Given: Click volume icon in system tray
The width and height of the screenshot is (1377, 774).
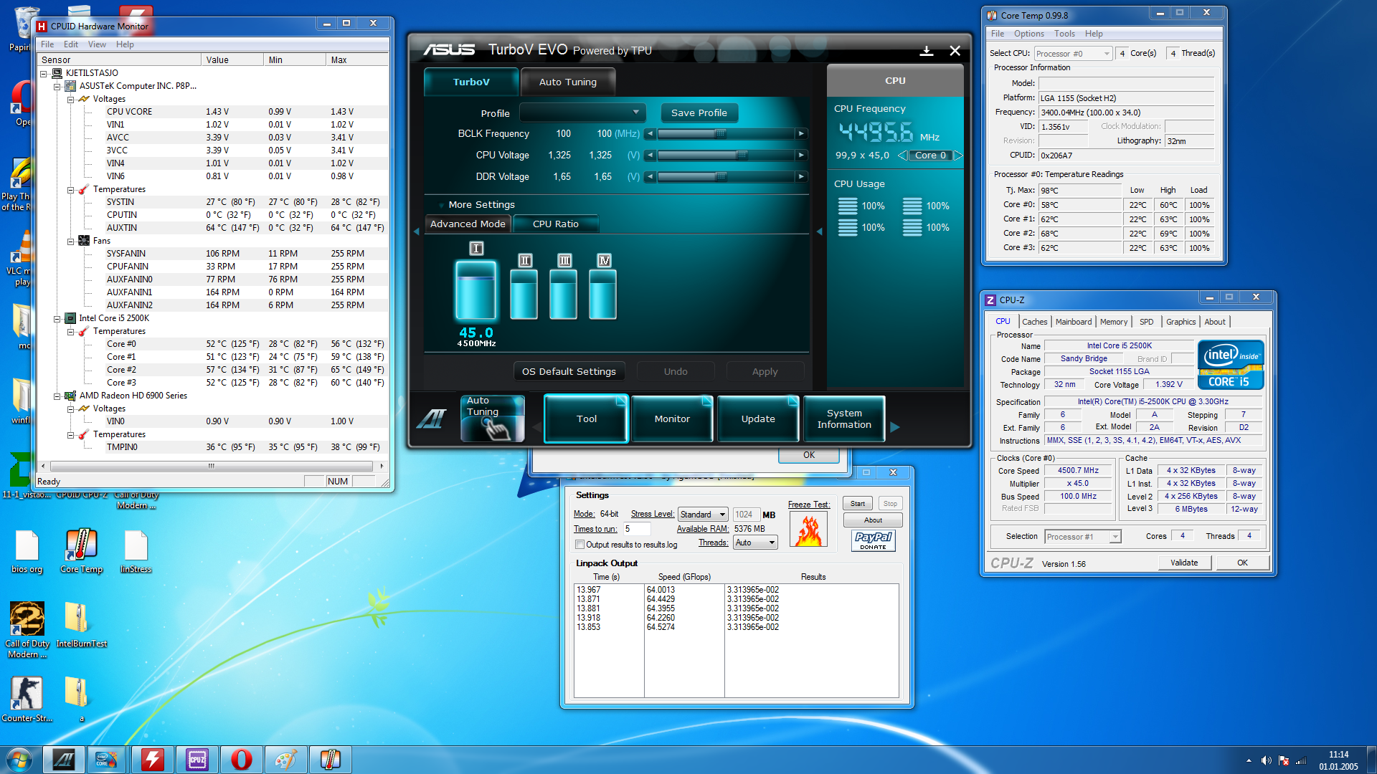Looking at the screenshot, I should coord(1266,760).
